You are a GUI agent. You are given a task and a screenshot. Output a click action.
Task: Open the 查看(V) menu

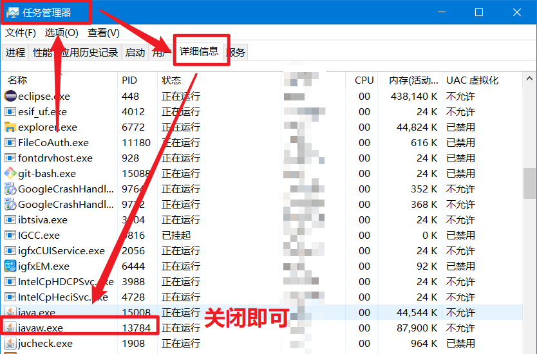[104, 33]
